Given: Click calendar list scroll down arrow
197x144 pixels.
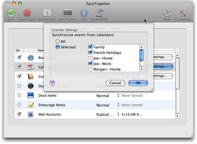Looking at the screenshot, I should point(141,69).
